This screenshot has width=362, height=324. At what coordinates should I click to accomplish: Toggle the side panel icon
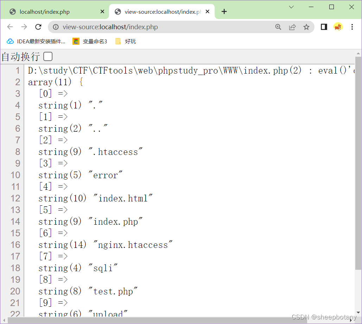coord(324,27)
